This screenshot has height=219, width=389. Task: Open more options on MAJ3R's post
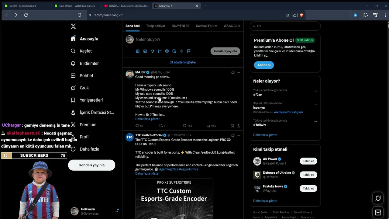click(238, 72)
